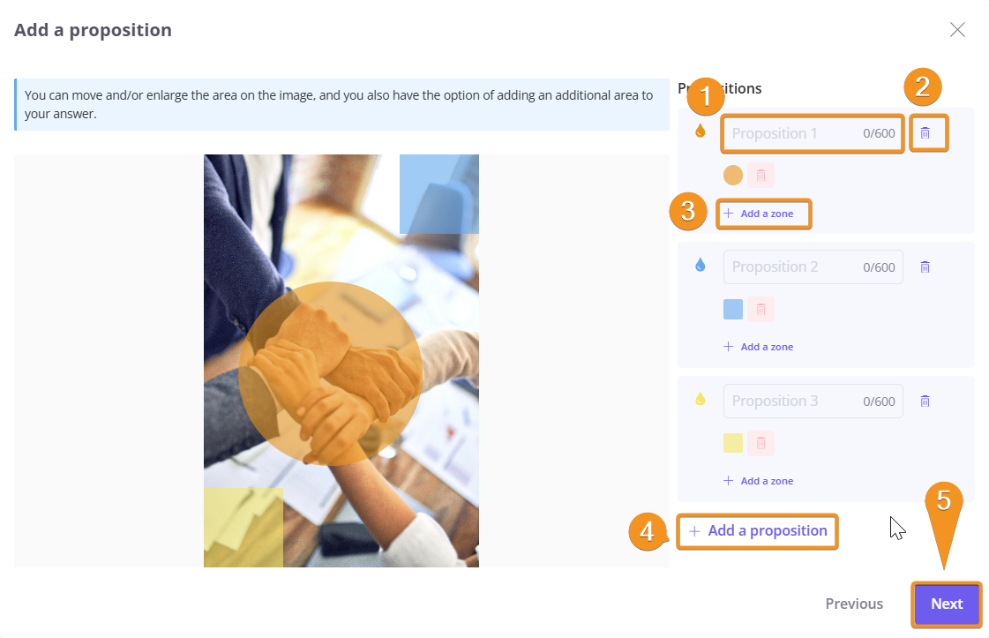Click the Add a proposition button
This screenshot has width=989, height=638.
pos(758,530)
